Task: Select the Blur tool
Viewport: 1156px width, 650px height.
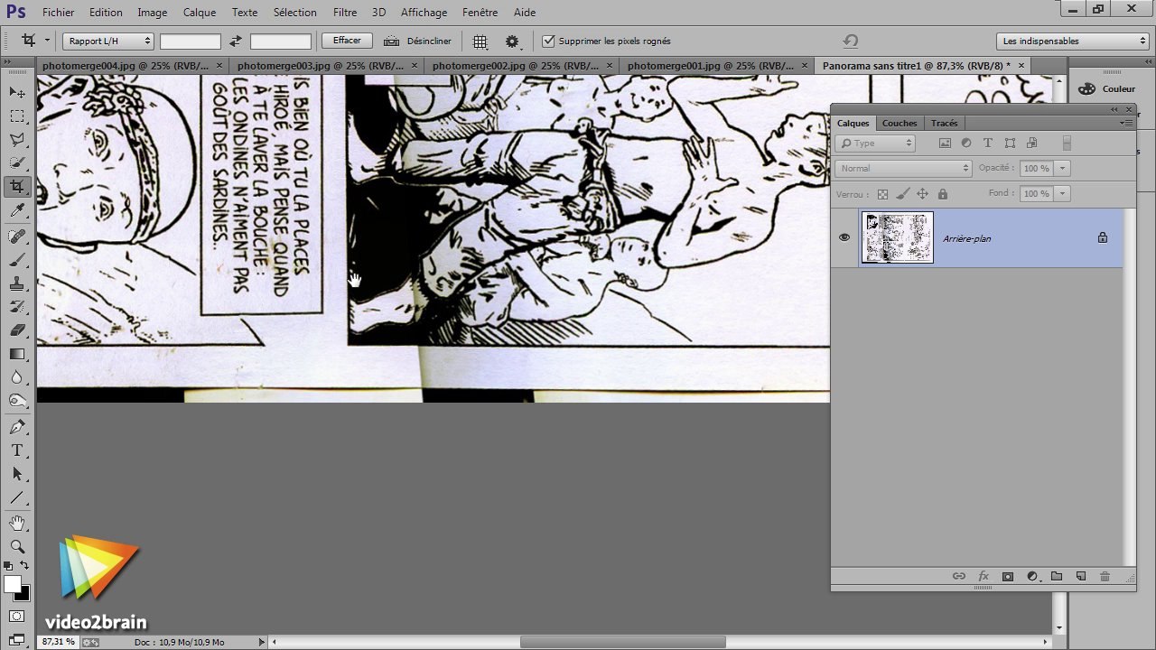Action: click(x=17, y=376)
